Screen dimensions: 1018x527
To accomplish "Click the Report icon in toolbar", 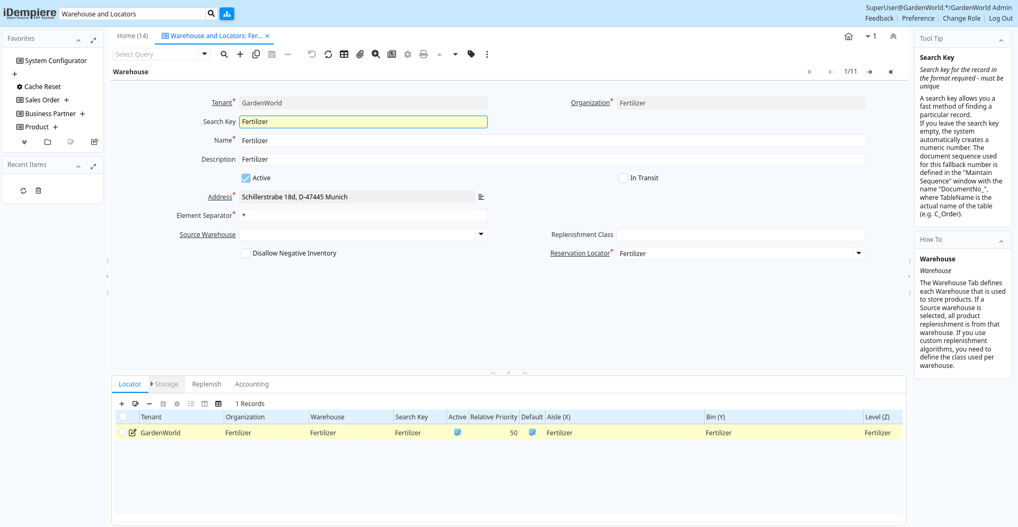I will (392, 54).
